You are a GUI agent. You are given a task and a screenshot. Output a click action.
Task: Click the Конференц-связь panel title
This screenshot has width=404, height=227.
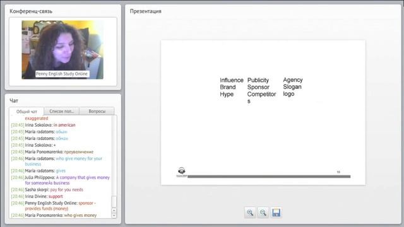click(x=31, y=11)
